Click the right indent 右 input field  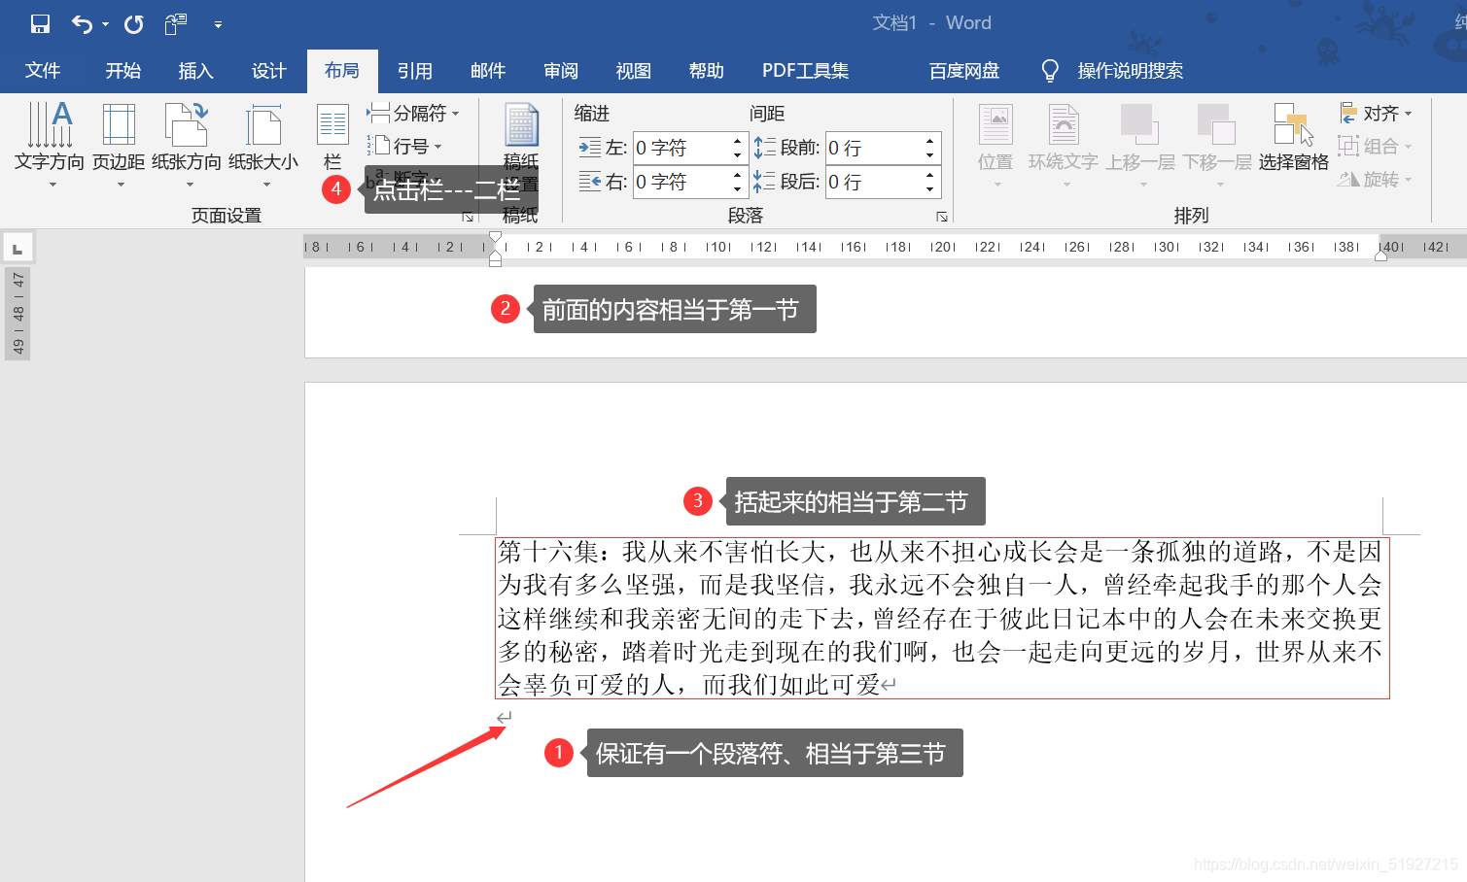681,182
